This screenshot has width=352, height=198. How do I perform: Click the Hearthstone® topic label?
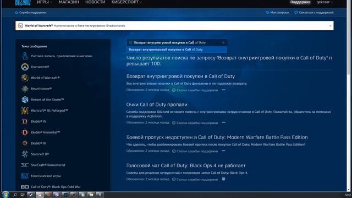(41, 89)
